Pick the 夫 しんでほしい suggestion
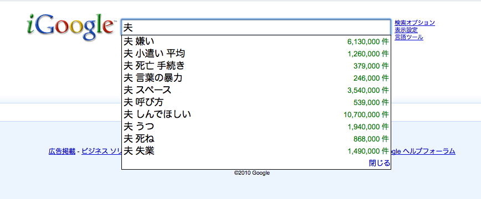The image size is (481, 199). point(256,114)
